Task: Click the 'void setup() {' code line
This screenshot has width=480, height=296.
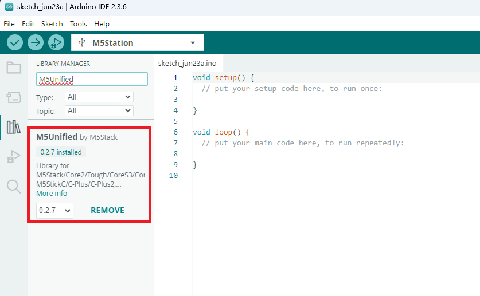Action: (x=223, y=78)
